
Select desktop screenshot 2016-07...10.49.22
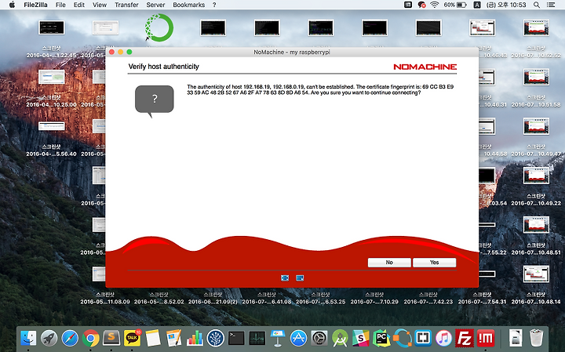(x=536, y=176)
